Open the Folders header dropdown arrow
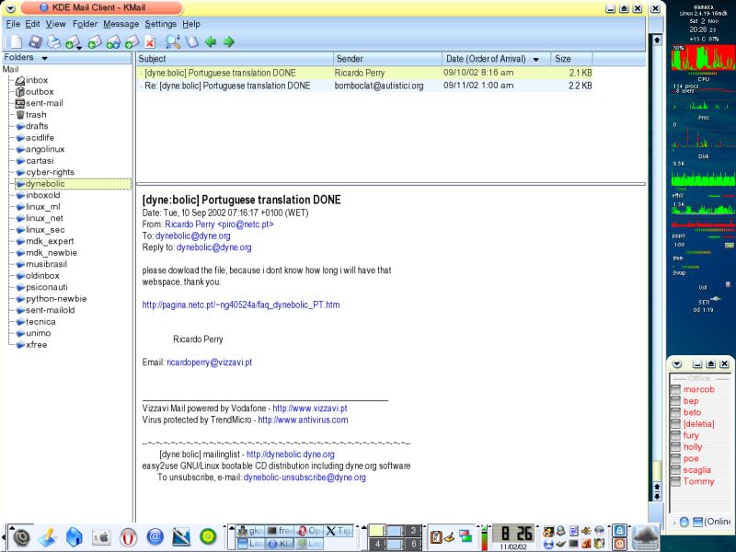Viewport: 736px width, 552px height. (44, 58)
